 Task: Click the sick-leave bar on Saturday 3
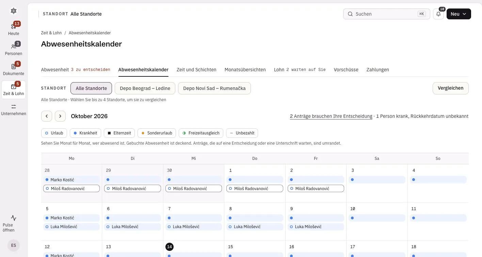(377, 180)
